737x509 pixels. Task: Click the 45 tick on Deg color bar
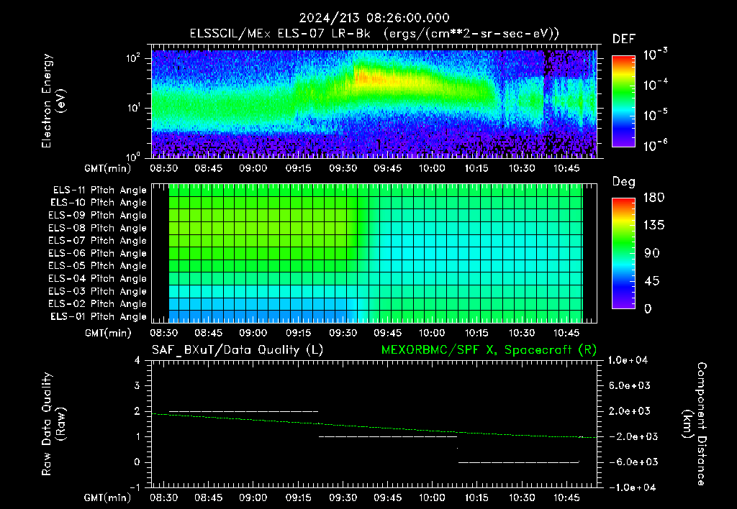point(652,281)
